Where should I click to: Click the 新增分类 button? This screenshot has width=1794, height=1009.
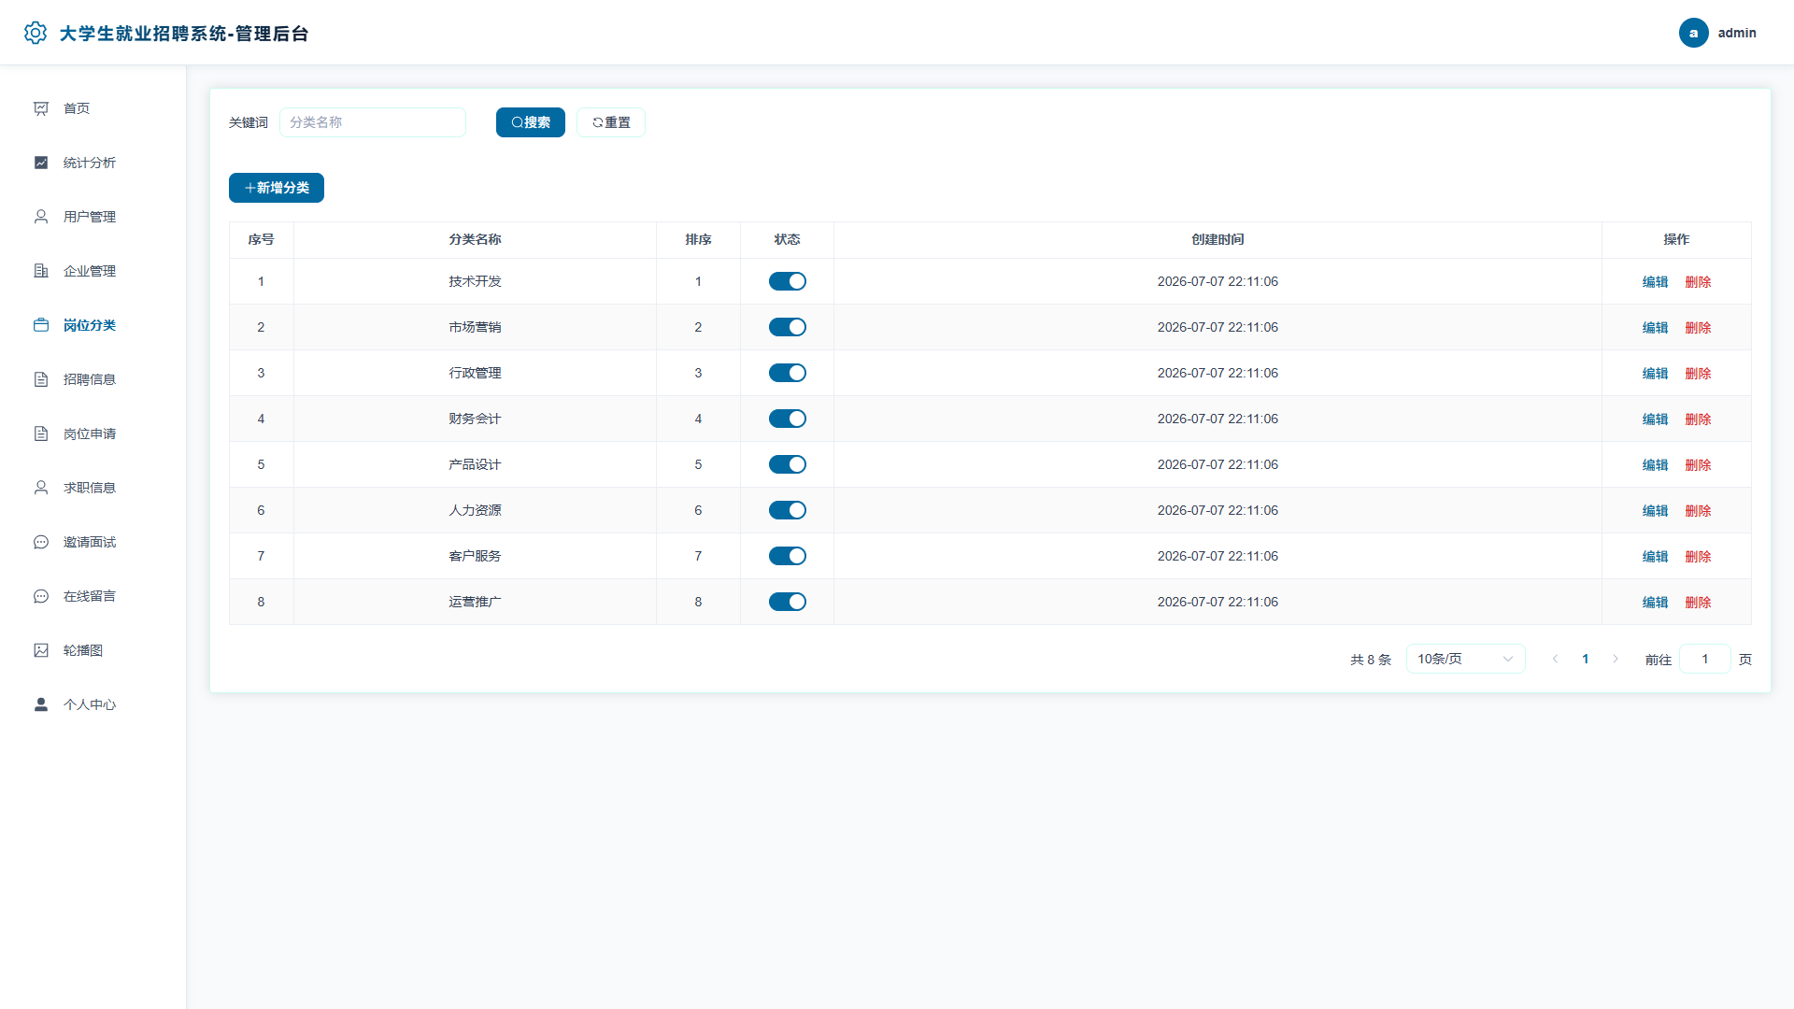tap(277, 188)
